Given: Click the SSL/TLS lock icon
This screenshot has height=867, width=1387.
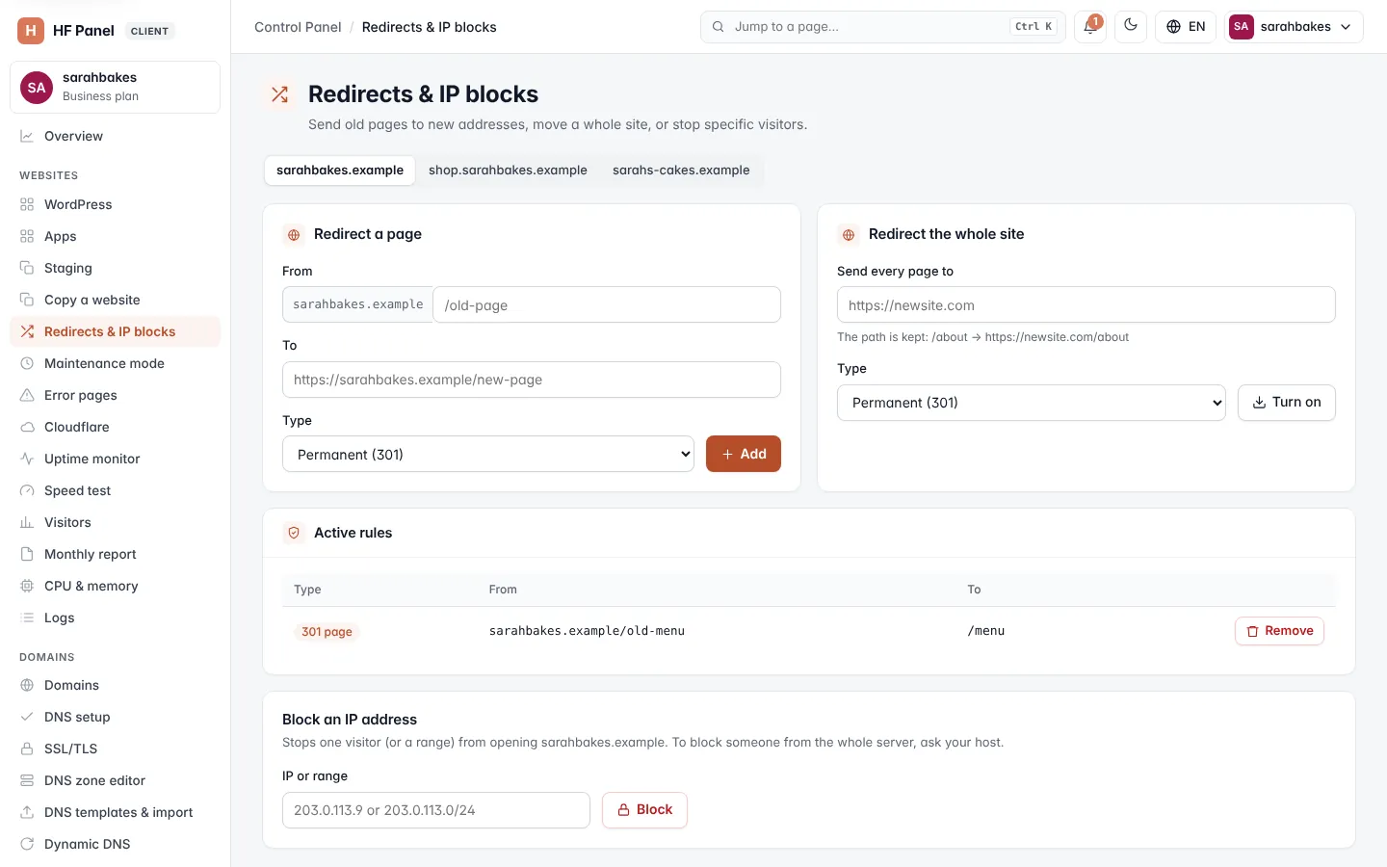Looking at the screenshot, I should coord(27,749).
